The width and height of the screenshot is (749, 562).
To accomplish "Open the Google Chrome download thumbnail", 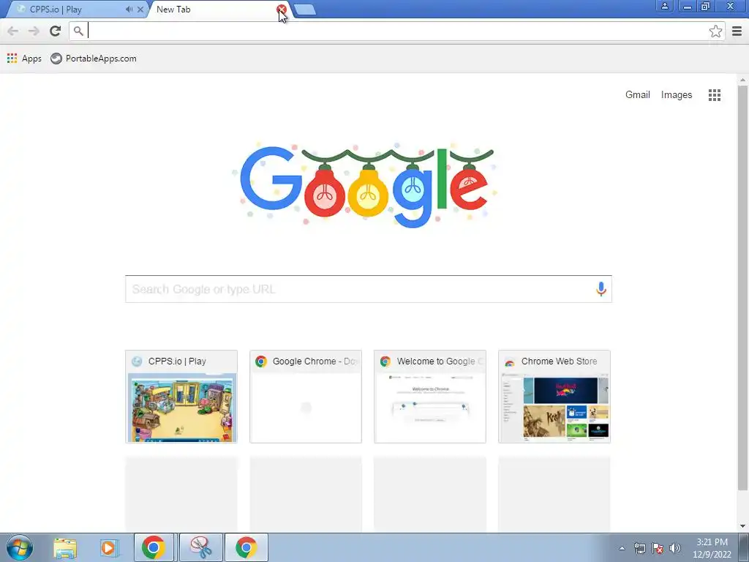I will [x=306, y=396].
